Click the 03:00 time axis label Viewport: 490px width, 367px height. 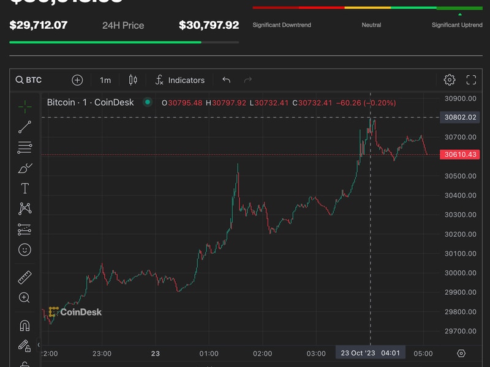(316, 354)
